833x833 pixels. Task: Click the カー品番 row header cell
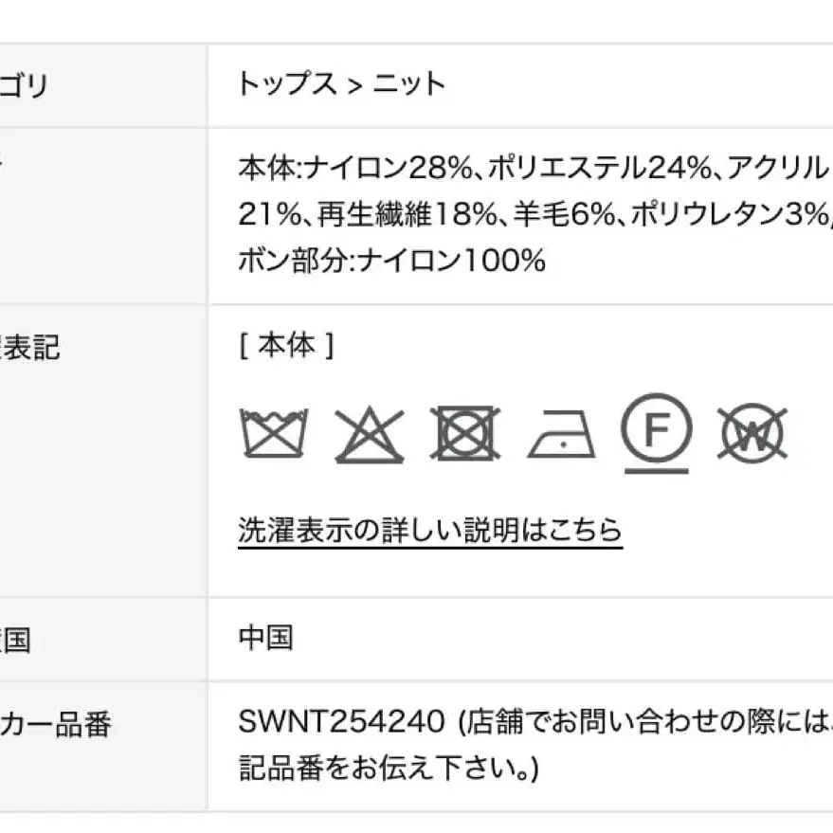tap(55, 725)
